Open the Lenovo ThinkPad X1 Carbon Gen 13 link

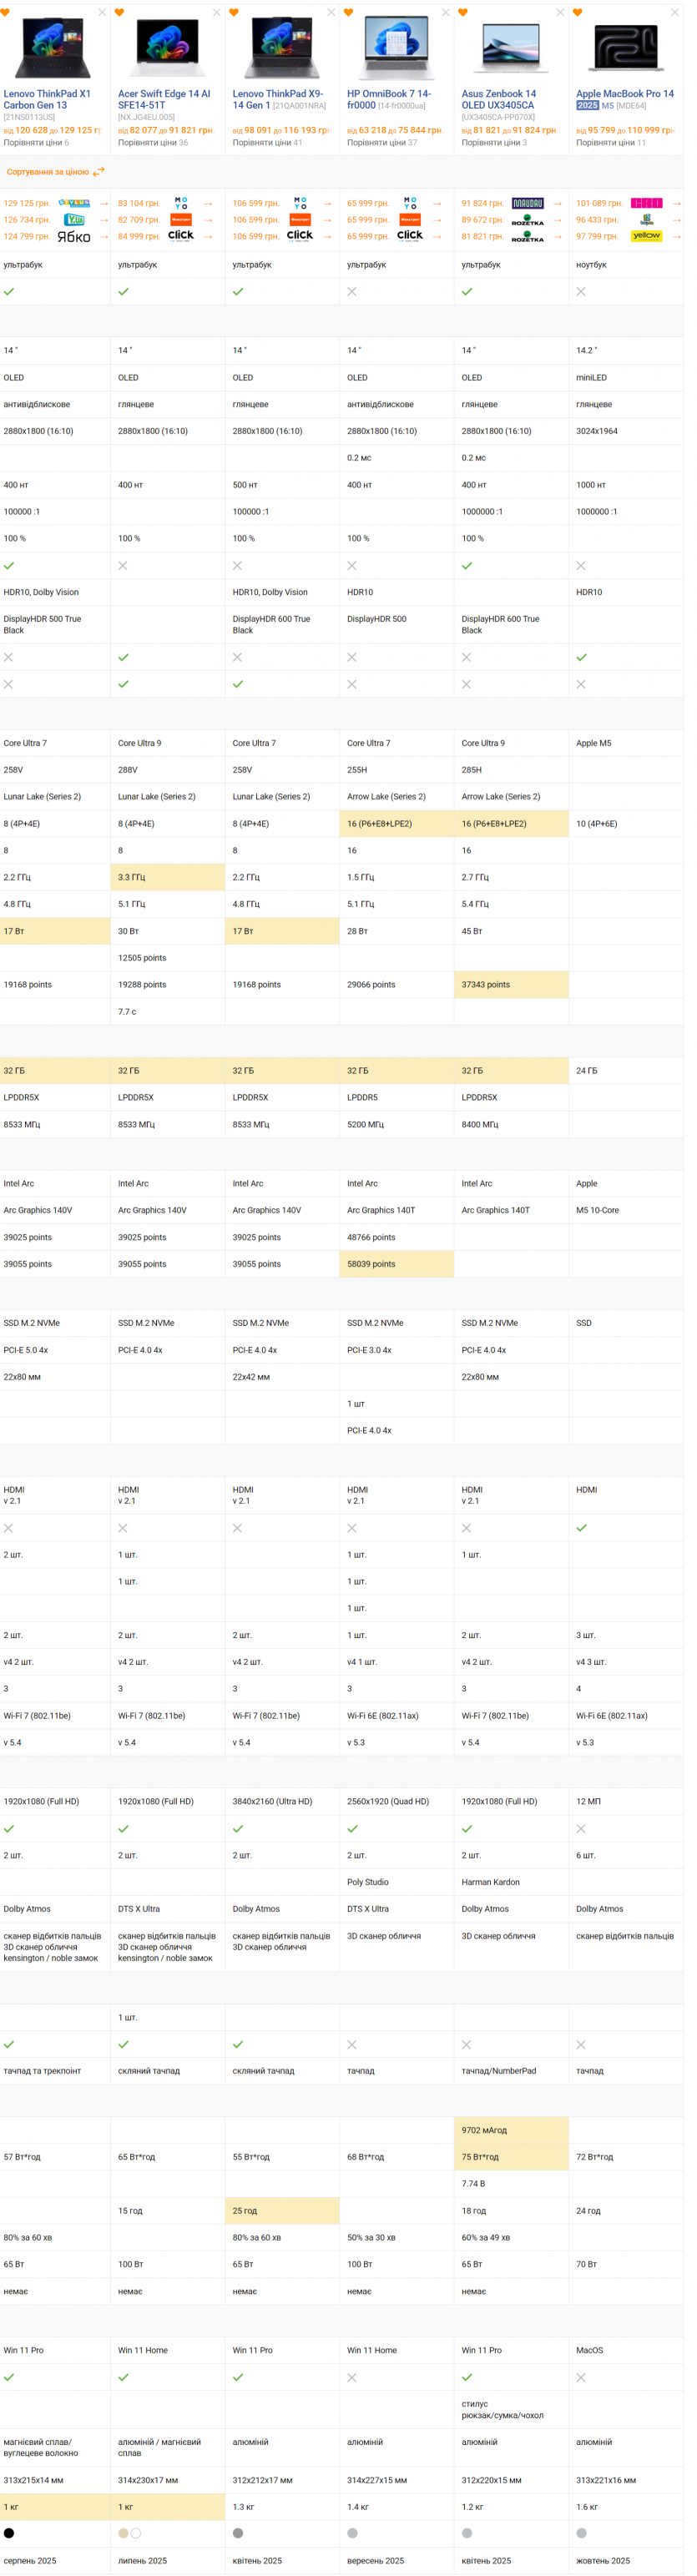(x=47, y=99)
